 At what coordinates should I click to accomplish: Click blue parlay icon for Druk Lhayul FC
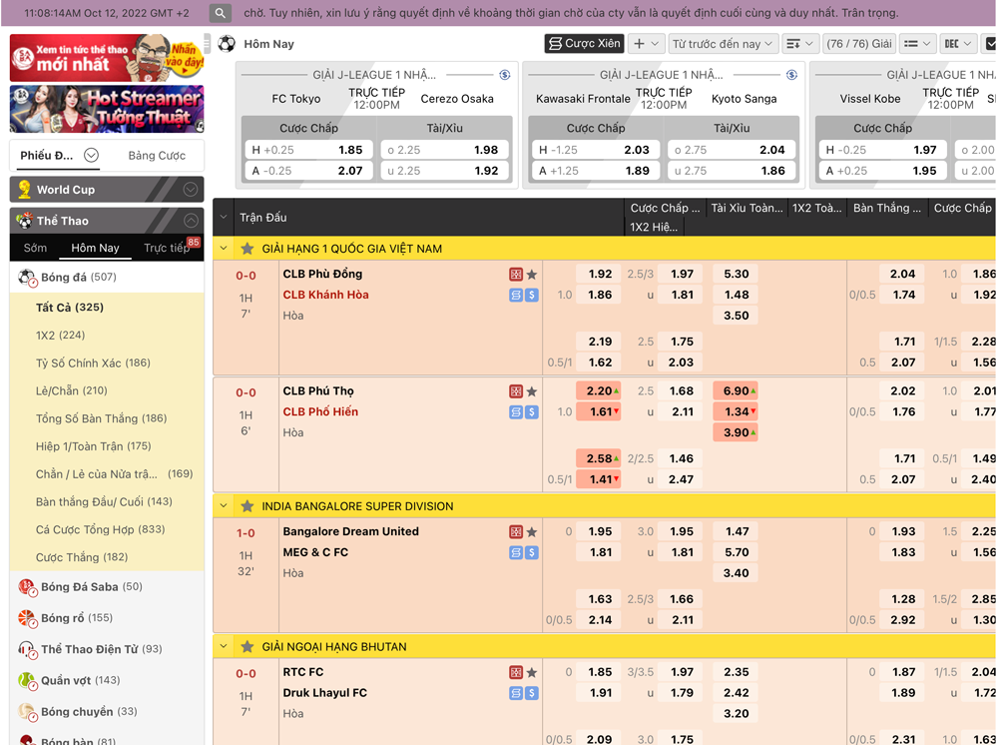point(516,693)
